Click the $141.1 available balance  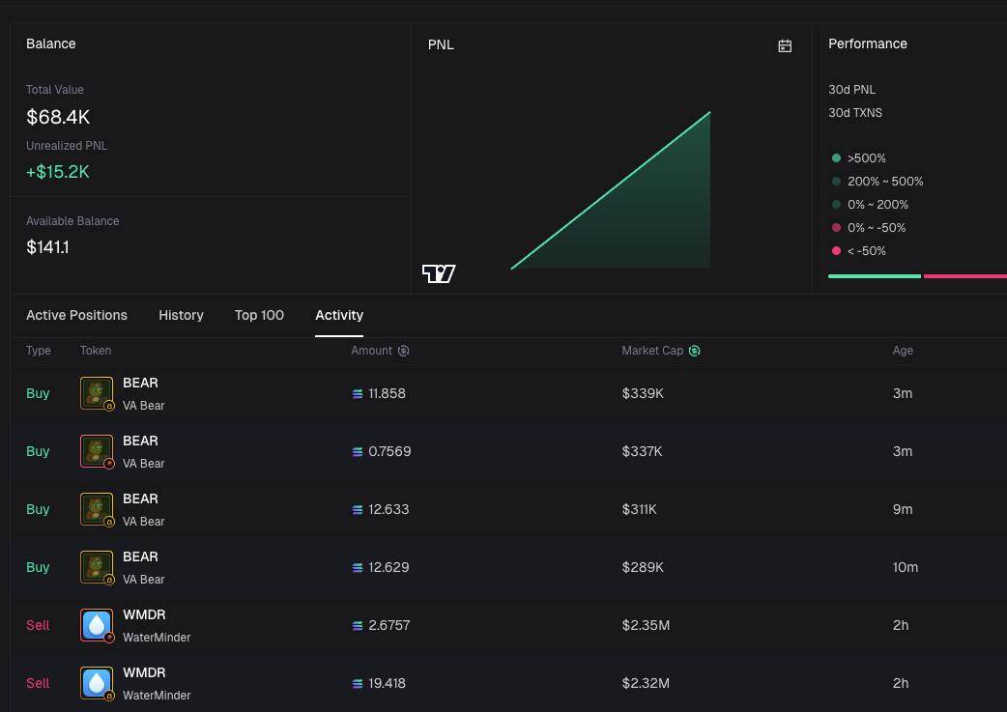[x=47, y=247]
